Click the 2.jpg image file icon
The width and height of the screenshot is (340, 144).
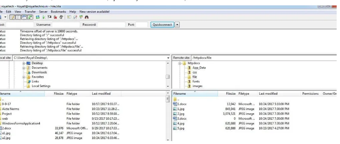click(175, 114)
